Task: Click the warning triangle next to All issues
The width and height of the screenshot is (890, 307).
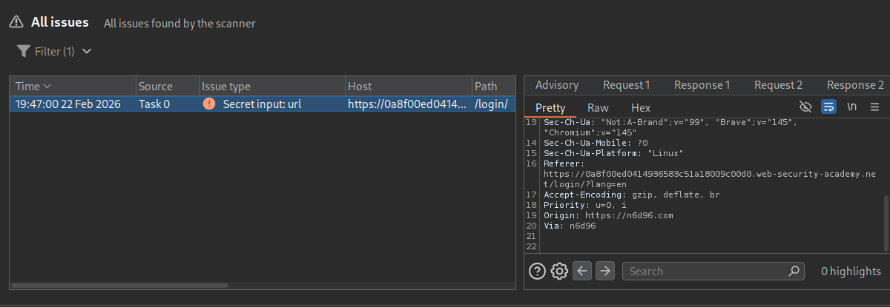Action: 16,23
